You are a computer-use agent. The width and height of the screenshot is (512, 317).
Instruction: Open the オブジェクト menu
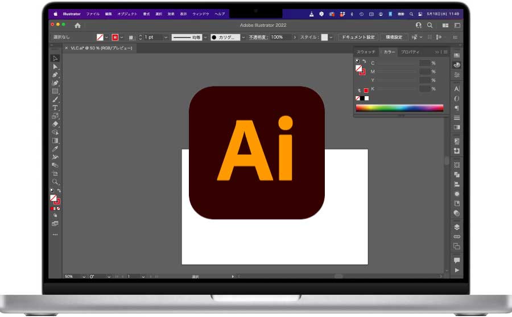126,13
